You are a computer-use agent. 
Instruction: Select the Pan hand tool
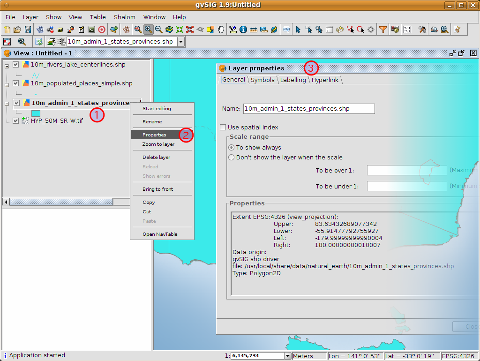[222, 30]
